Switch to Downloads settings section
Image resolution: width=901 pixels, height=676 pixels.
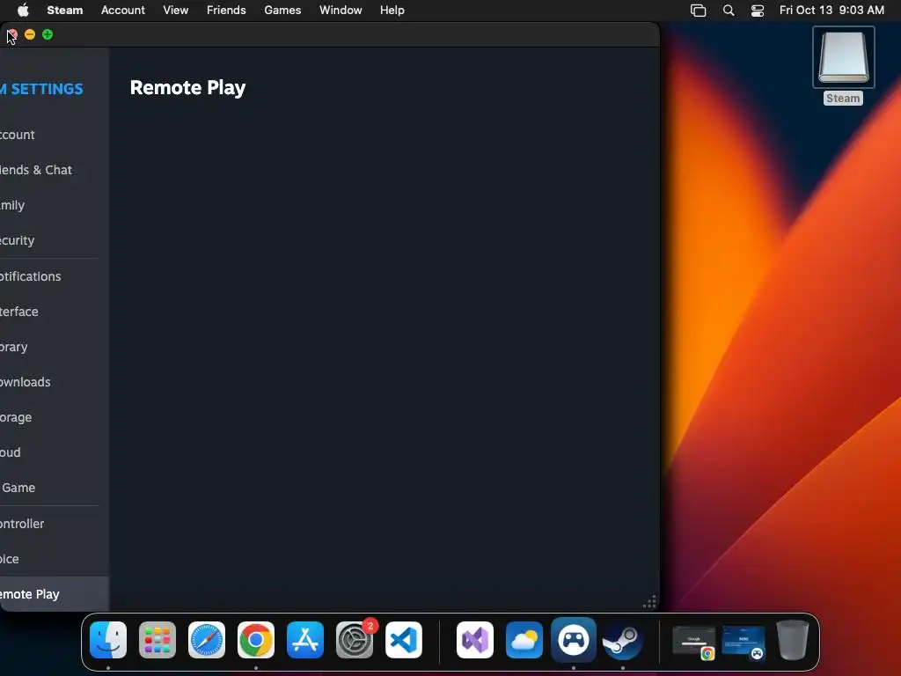[52, 382]
